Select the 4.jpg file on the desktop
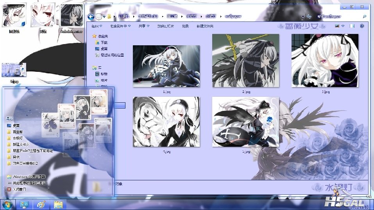This screenshot has width=374, height=210. point(14,73)
